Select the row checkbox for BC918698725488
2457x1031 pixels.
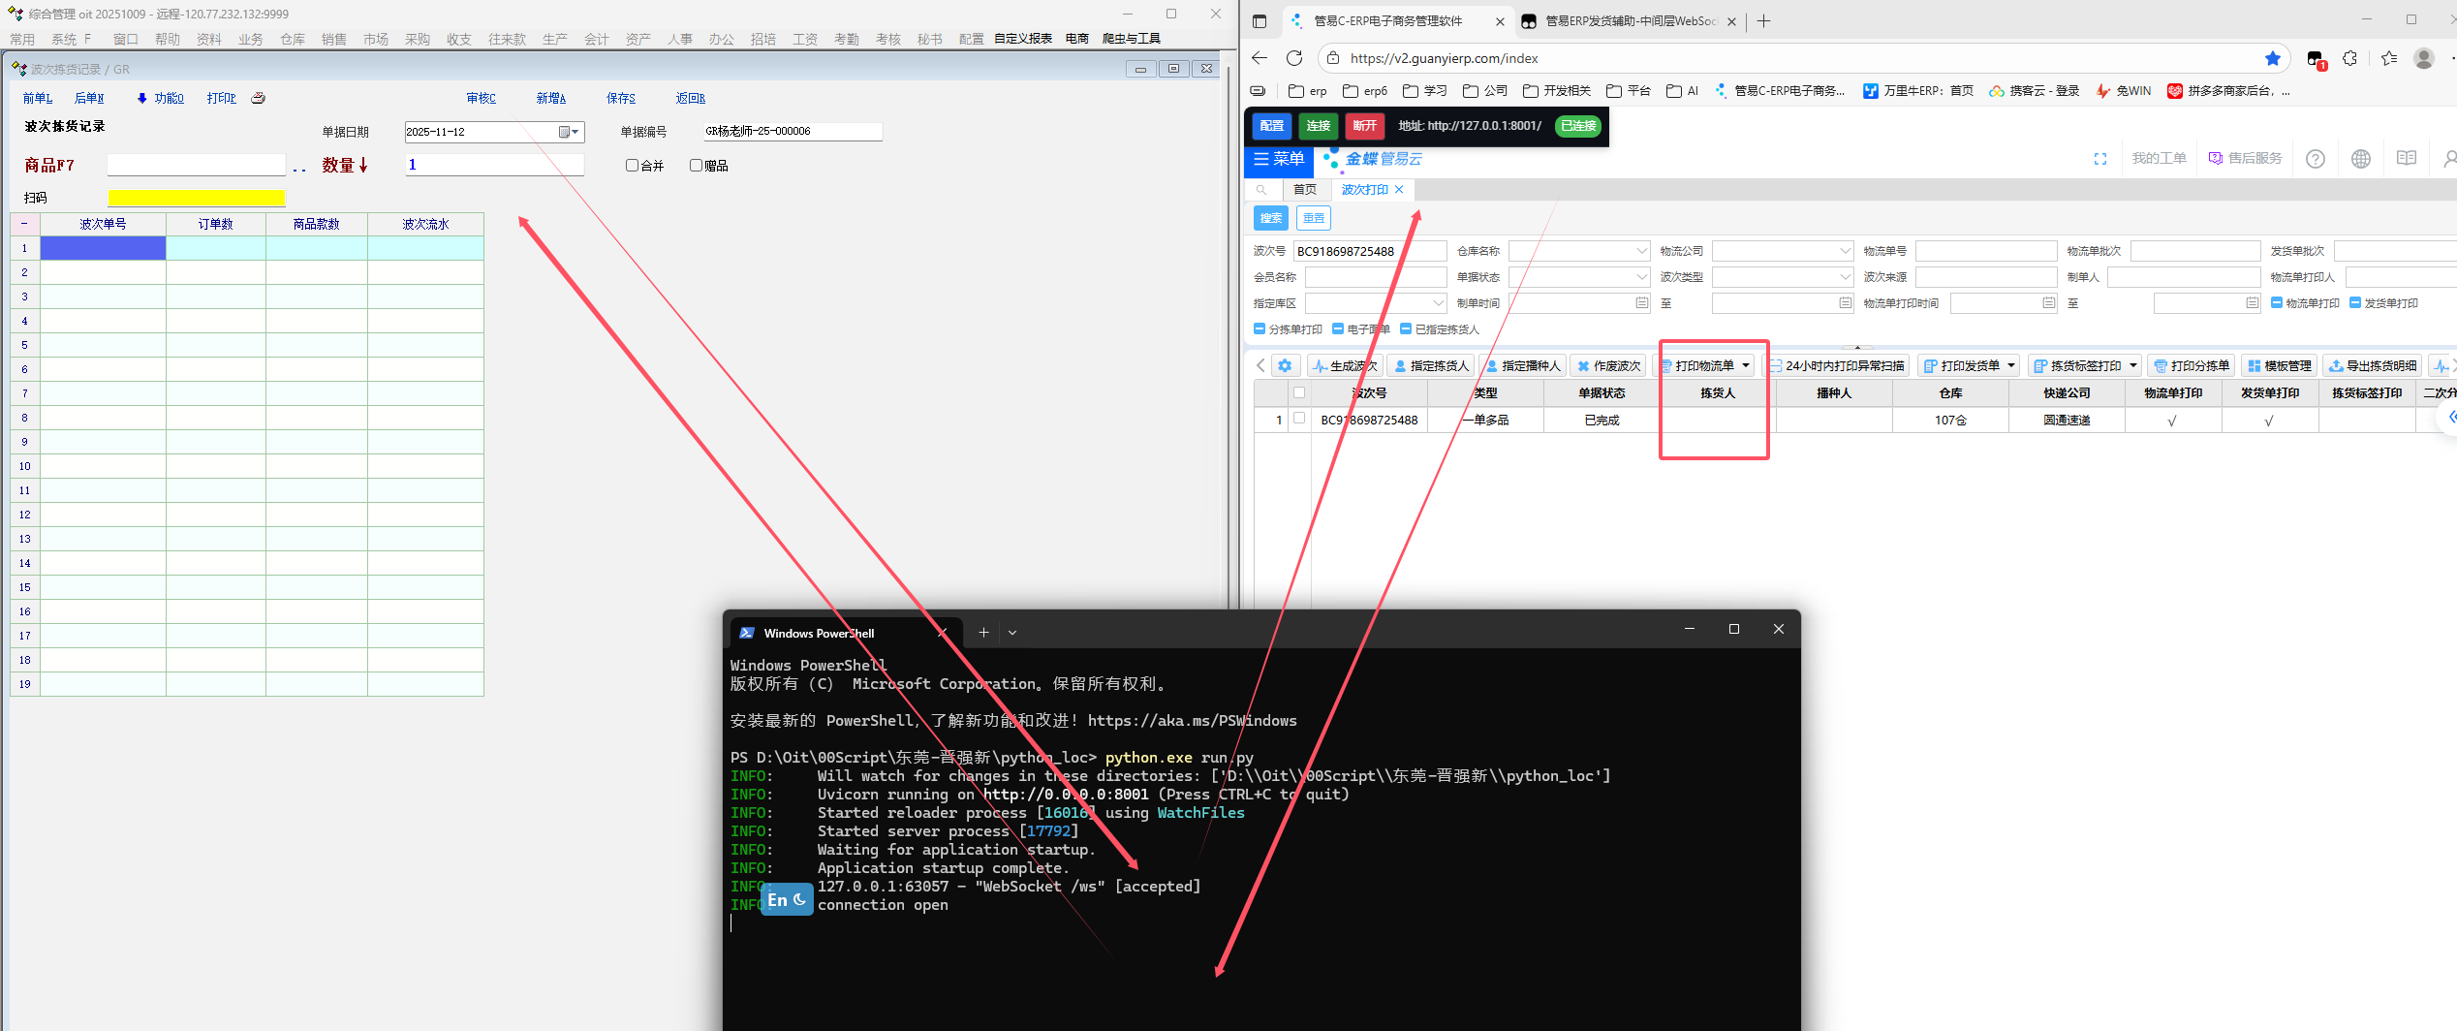tap(1299, 419)
